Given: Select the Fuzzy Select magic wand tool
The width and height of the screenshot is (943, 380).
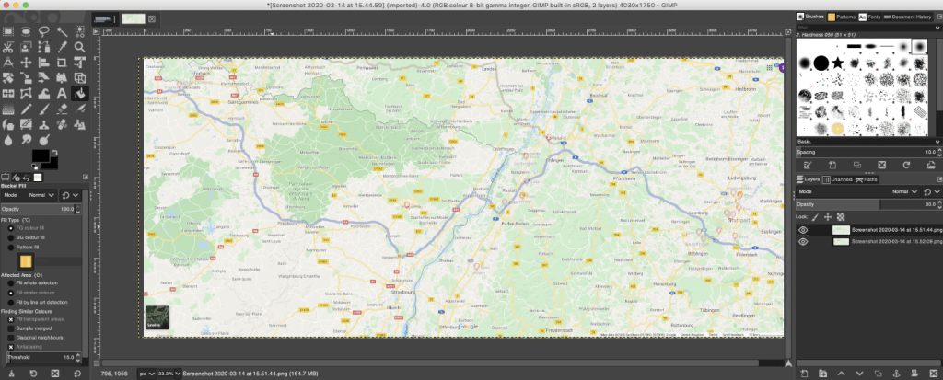Looking at the screenshot, I should (62, 31).
